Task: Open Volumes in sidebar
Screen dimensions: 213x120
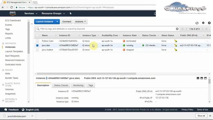Action: tap(9, 89)
